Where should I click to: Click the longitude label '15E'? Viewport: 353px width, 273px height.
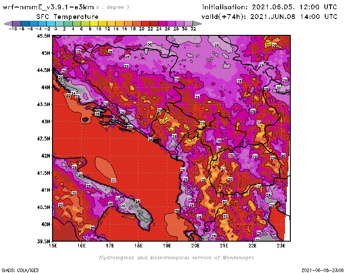pyautogui.click(x=53, y=246)
